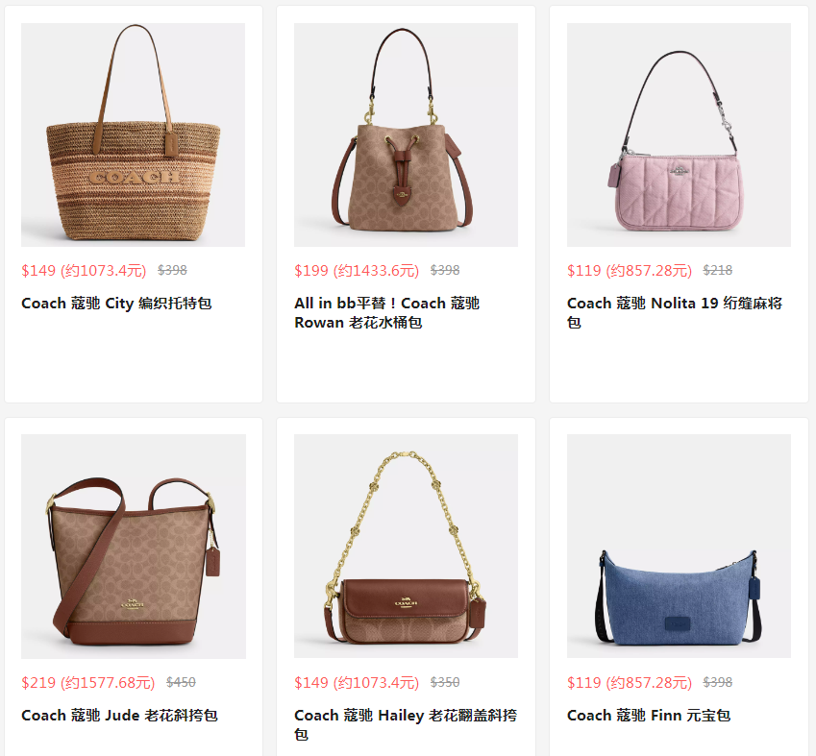Image resolution: width=816 pixels, height=756 pixels.
Task: Open the 'Coach 蔻驰 Jude 老花斜挎包' title link
Action: point(119,716)
